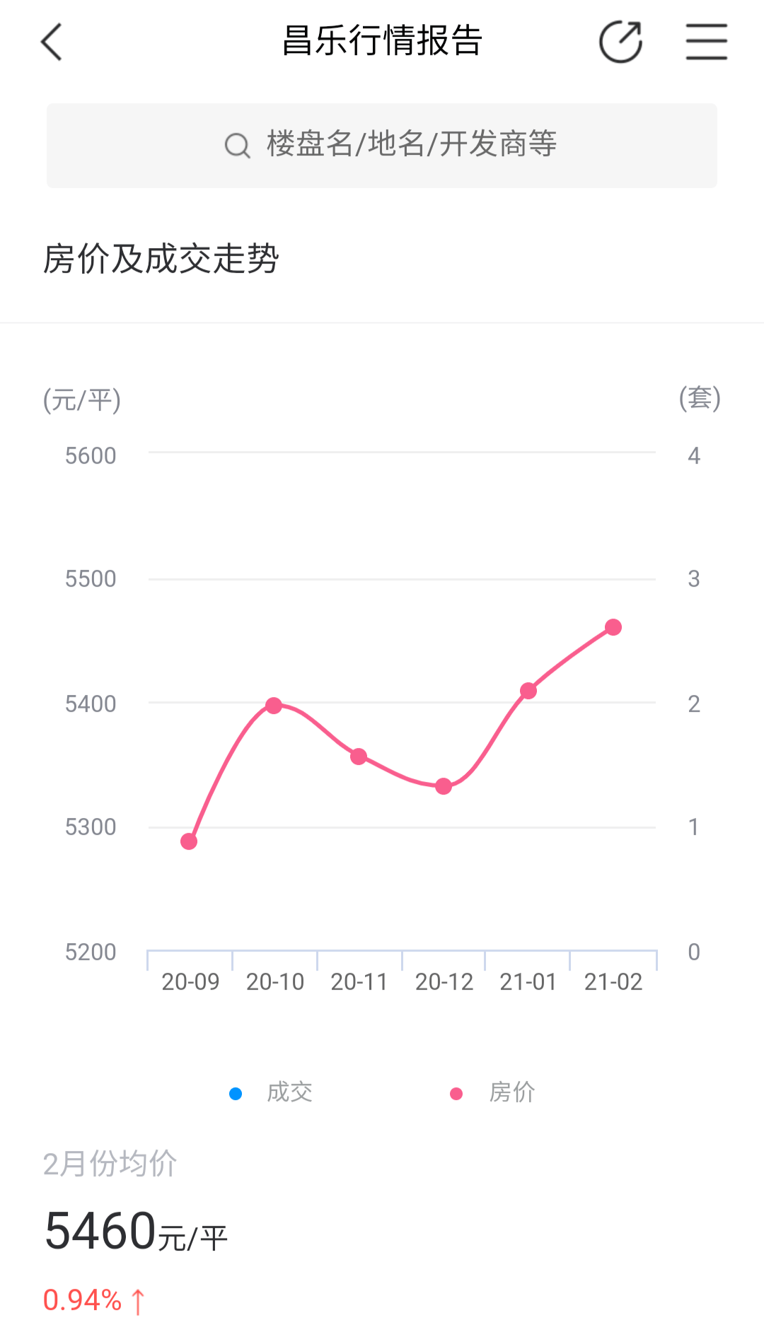Select the 20-12 price data point

coord(444,786)
